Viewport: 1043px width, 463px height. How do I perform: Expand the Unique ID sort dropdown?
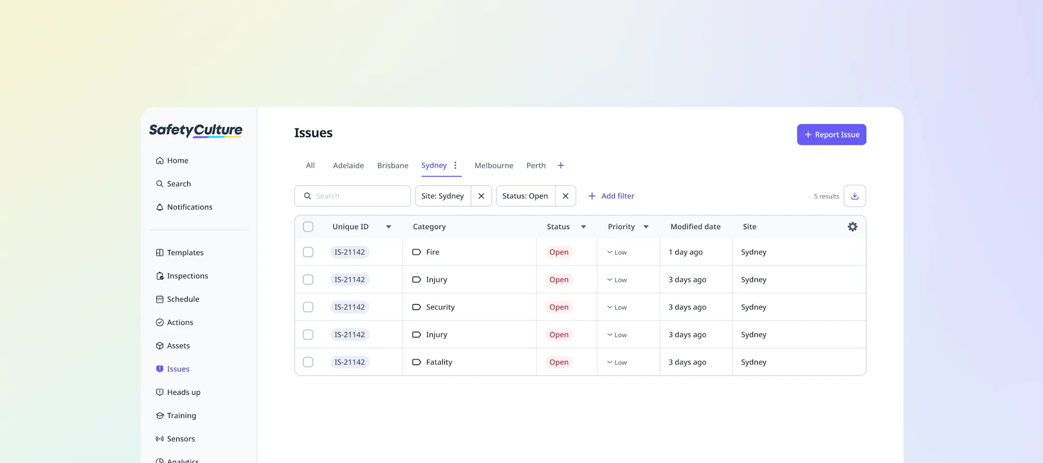point(389,227)
